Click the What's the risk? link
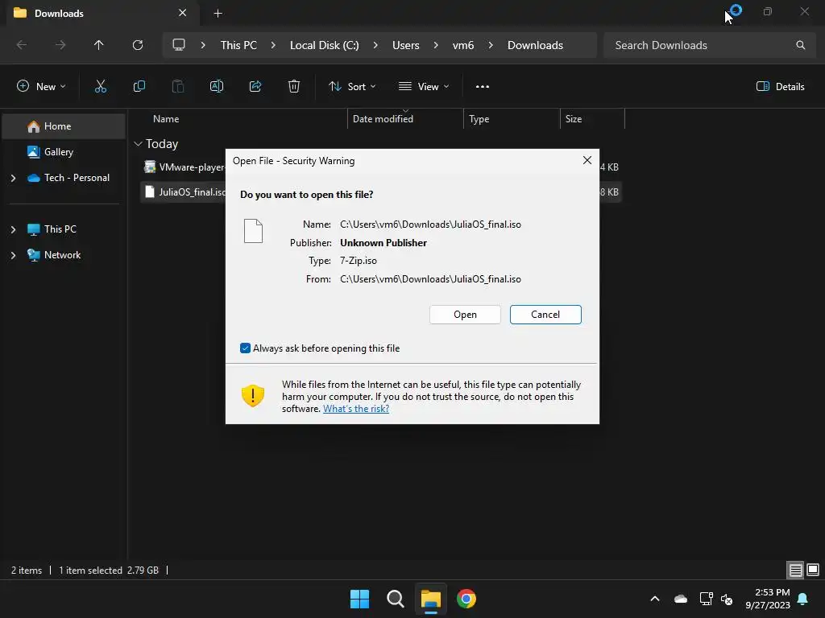This screenshot has width=825, height=618. click(356, 409)
